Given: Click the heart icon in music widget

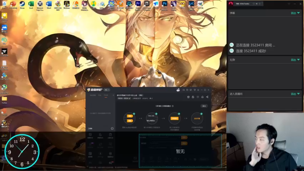Looking at the screenshot, I should [253, 4].
